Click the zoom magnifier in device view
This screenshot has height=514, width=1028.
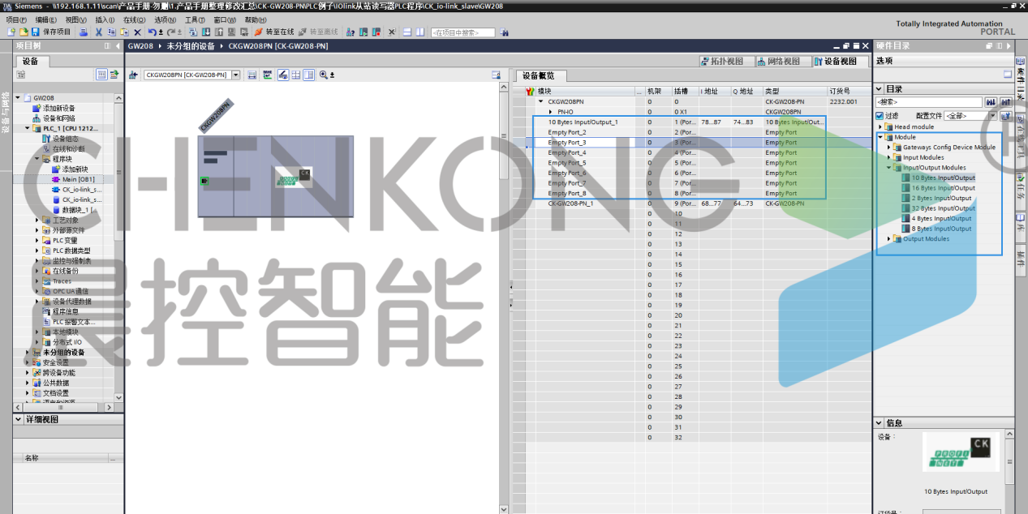tap(324, 75)
